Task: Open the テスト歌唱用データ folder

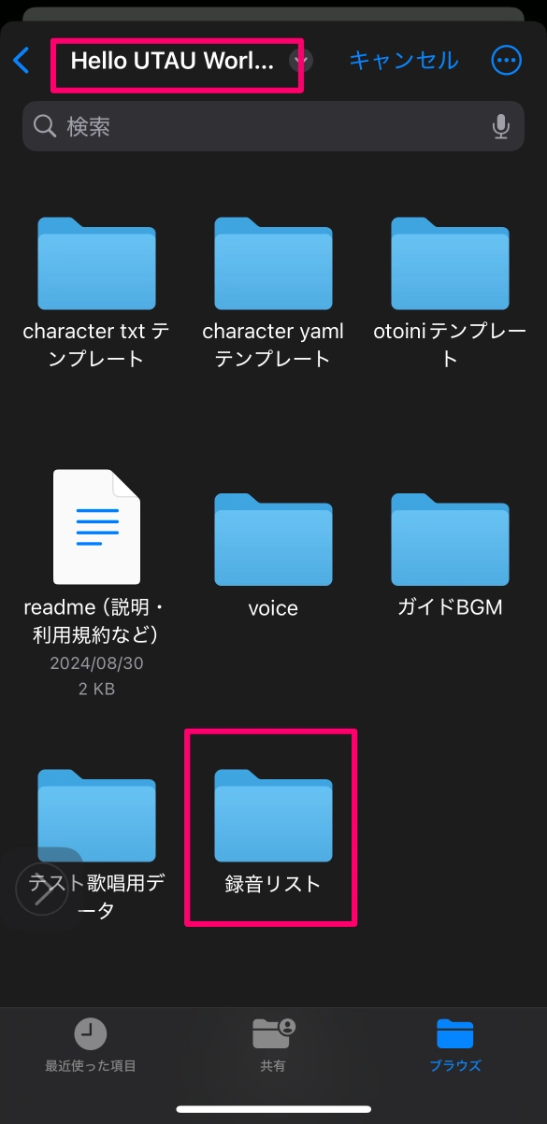Action: [x=96, y=815]
